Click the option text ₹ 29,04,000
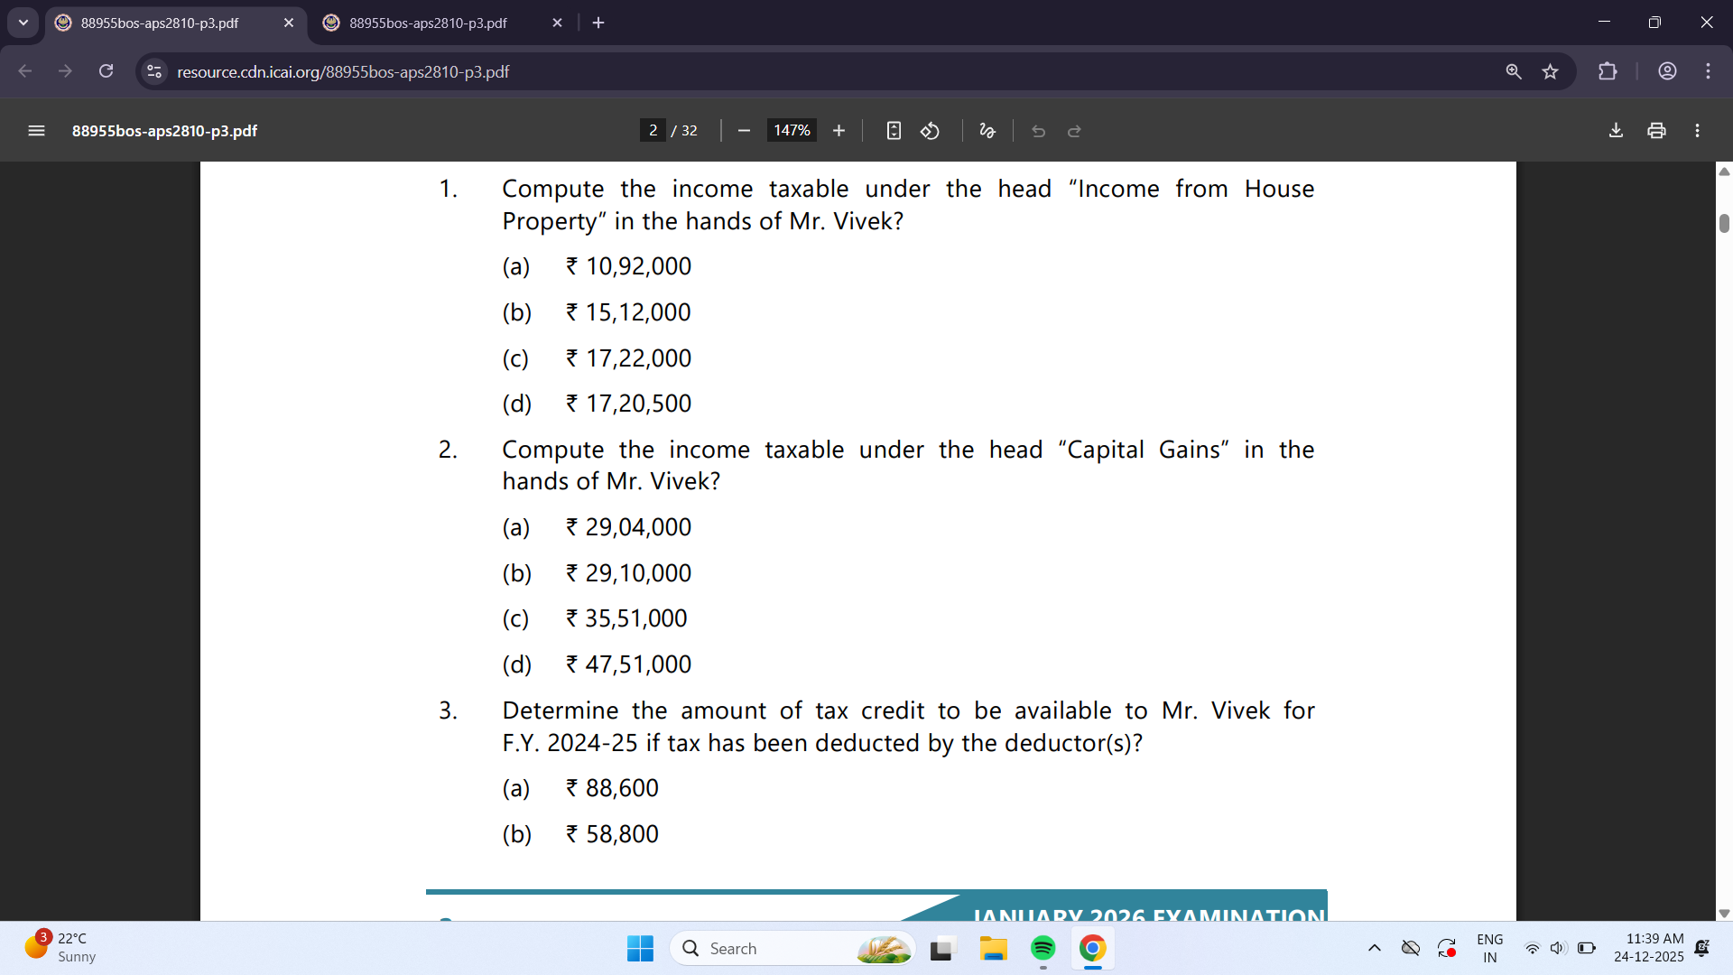 pos(628,527)
